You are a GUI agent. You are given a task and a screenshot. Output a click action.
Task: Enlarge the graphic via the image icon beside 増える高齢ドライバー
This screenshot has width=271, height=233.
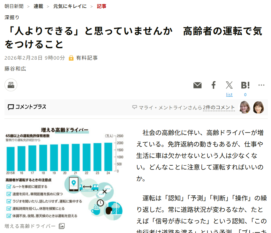coord(62,225)
